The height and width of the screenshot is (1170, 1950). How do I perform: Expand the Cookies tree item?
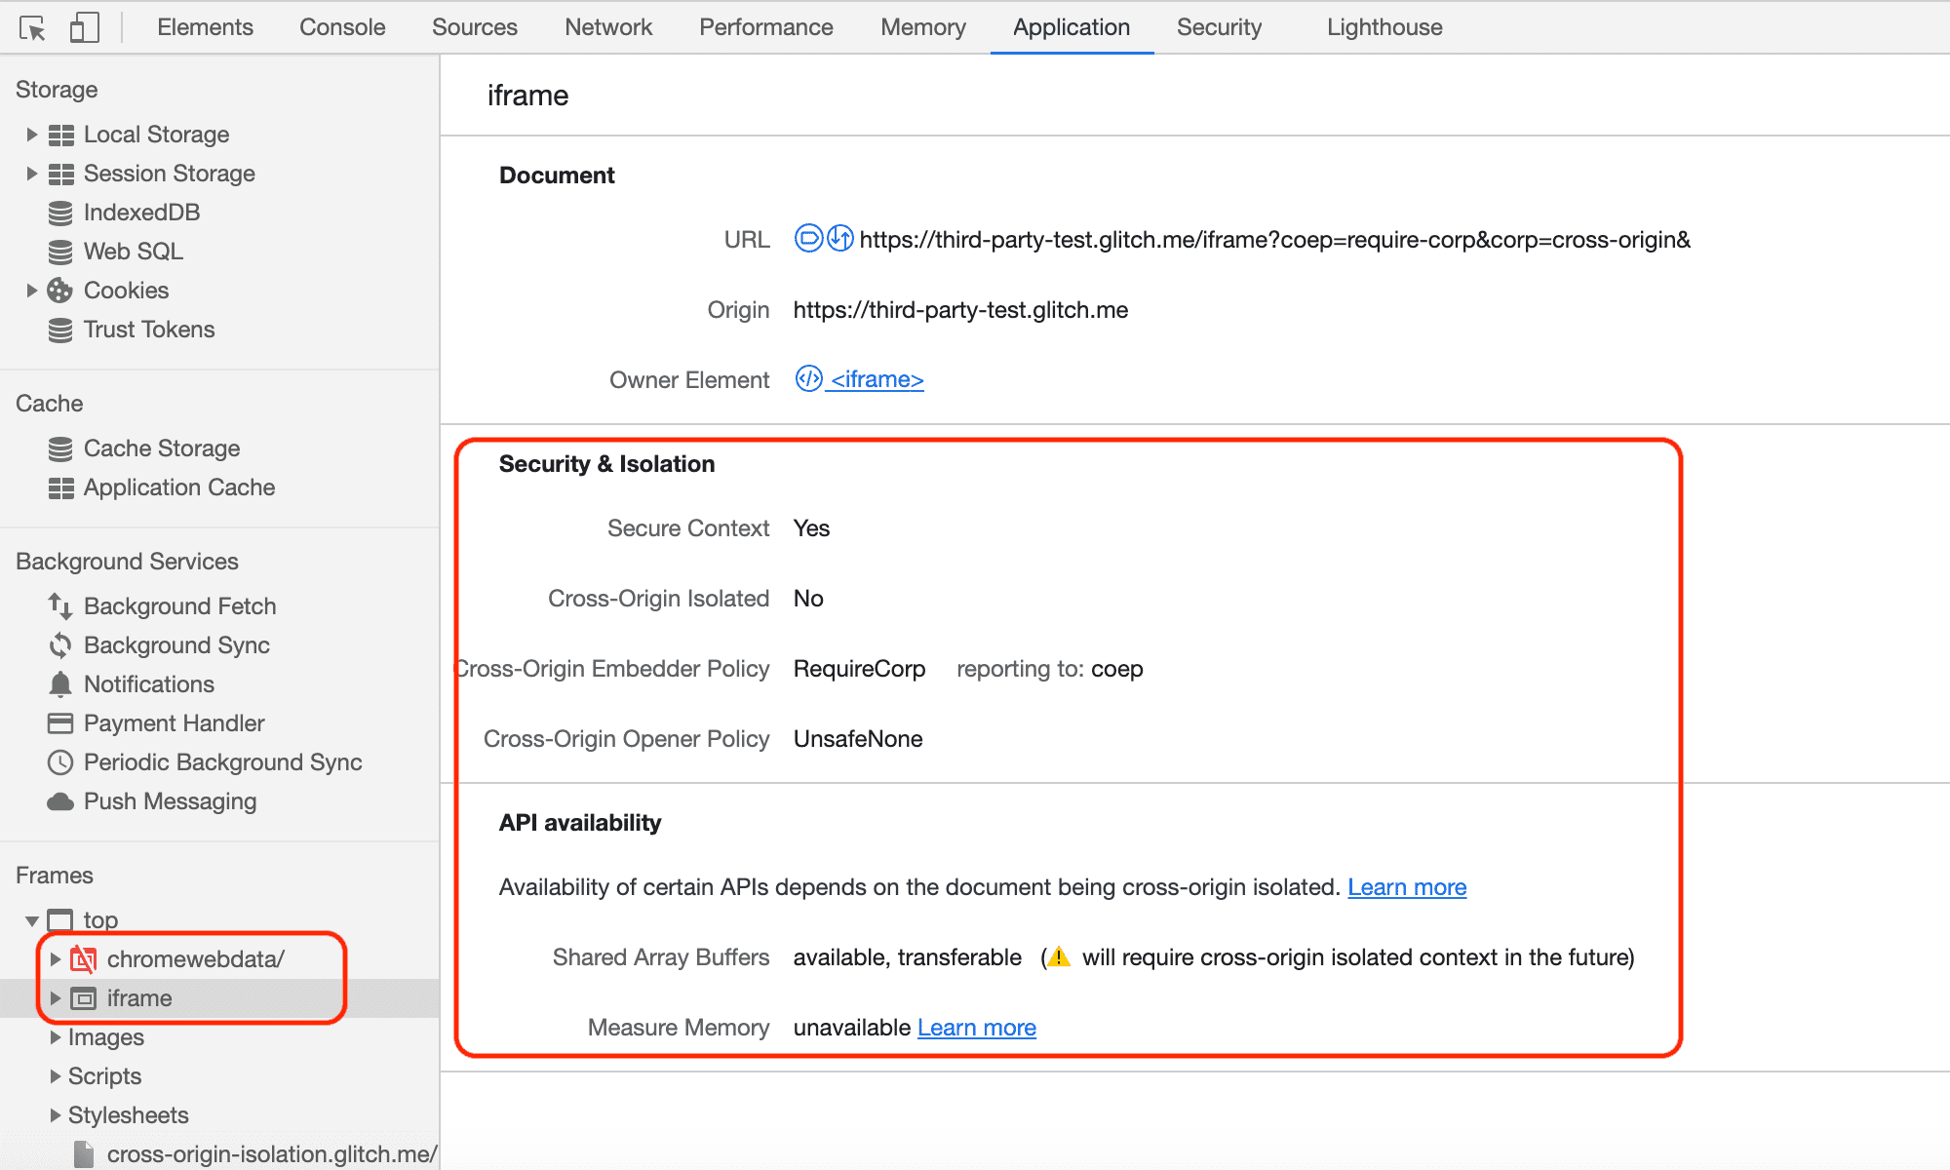pyautogui.click(x=28, y=290)
